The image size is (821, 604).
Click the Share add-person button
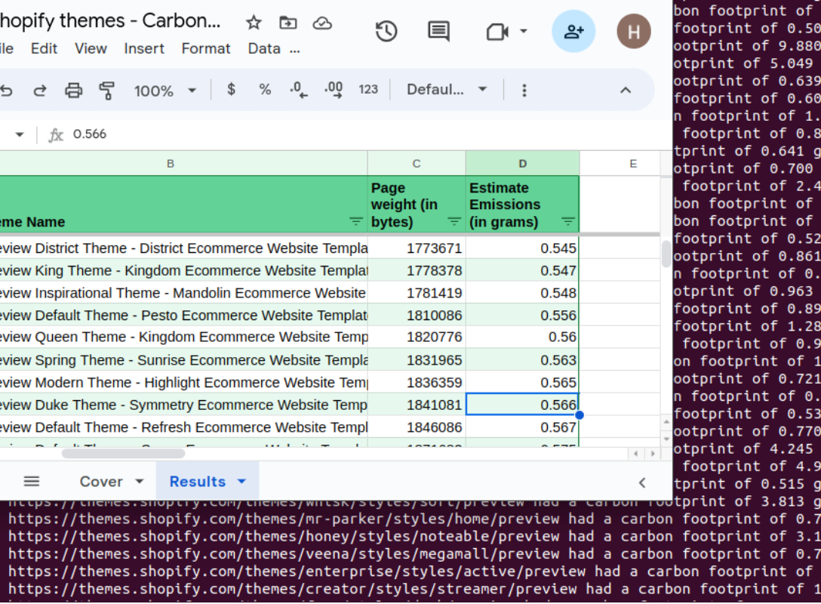point(573,32)
